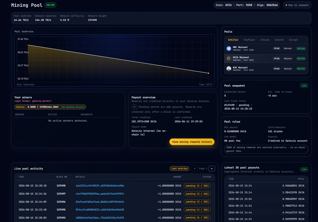Open block hash 091ccfca80006033 link
The height and width of the screenshot is (222, 318).
[x=100, y=210]
